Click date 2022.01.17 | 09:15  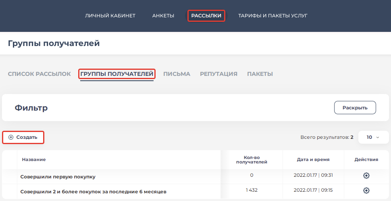pyautogui.click(x=313, y=190)
